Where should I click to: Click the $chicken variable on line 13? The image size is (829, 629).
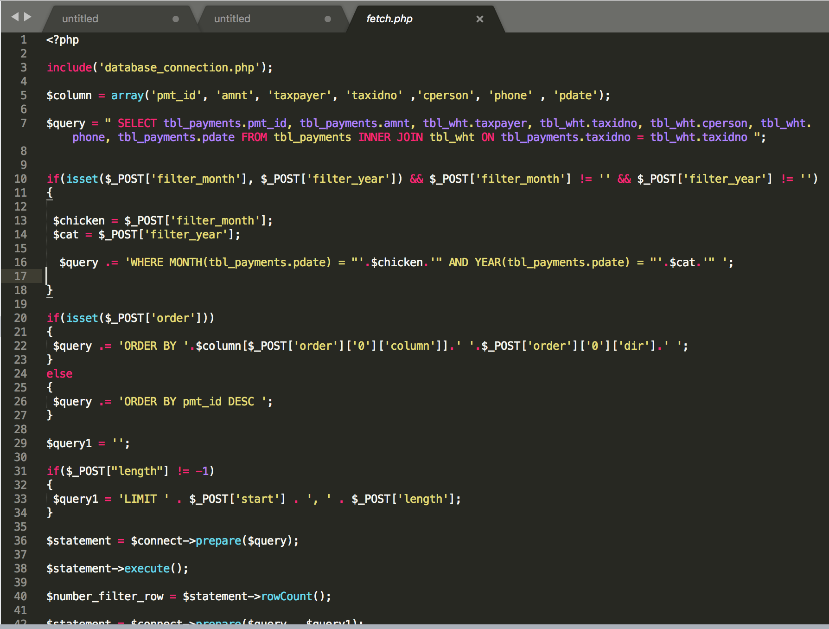(79, 221)
